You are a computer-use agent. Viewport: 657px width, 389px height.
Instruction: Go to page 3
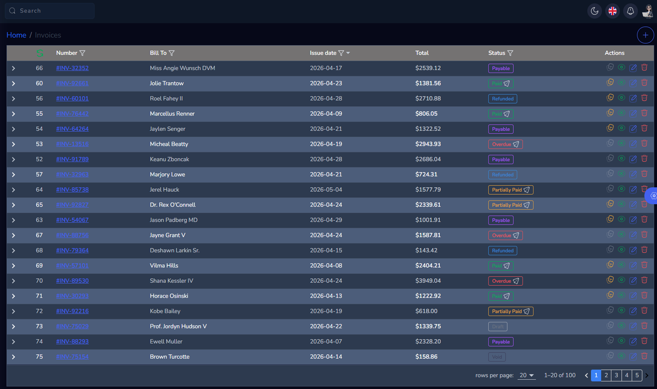[616, 375]
